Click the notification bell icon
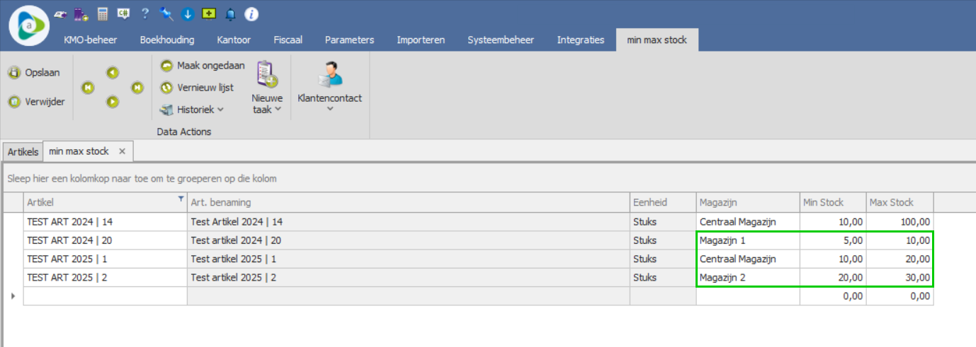Image resolution: width=976 pixels, height=347 pixels. pos(230,13)
